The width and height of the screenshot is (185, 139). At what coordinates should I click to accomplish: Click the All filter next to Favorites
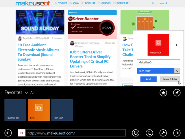click(32, 93)
